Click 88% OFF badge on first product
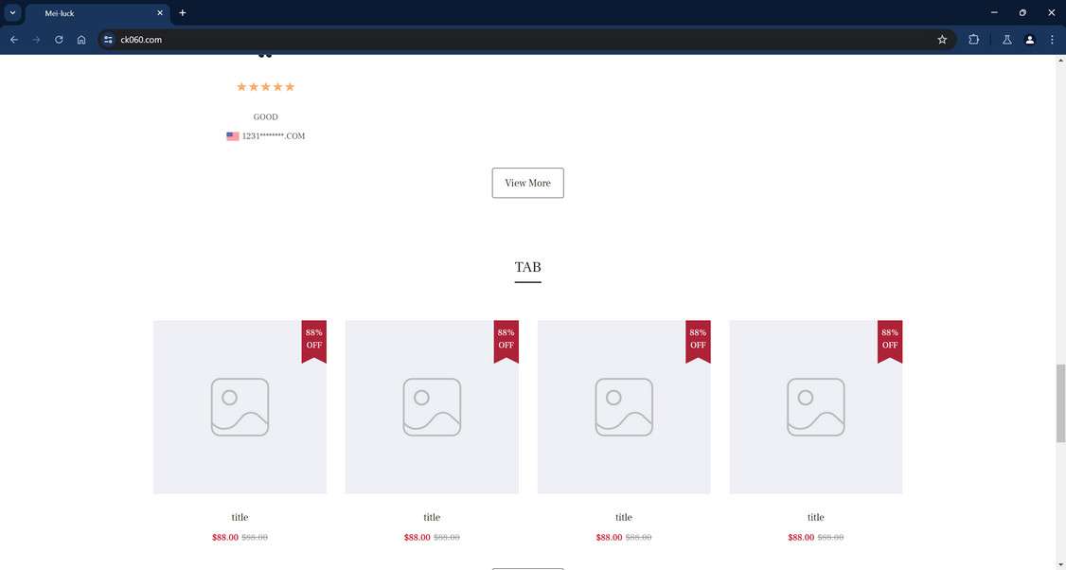 (314, 340)
